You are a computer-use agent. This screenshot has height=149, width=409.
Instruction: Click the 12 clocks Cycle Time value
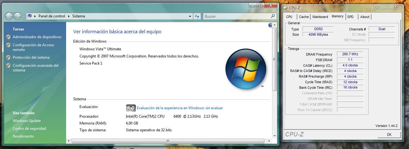[x=350, y=82]
